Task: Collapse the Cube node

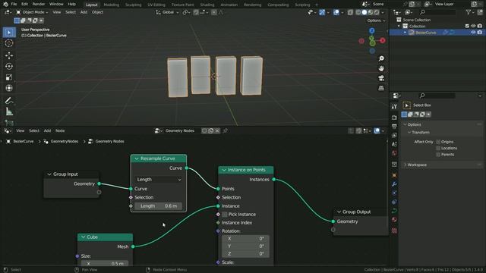Action: (x=83, y=237)
